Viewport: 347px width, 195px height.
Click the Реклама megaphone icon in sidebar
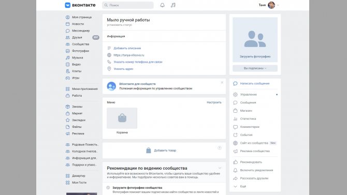pos(68,133)
